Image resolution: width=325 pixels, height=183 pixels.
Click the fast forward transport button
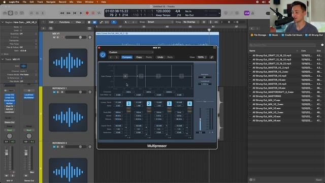[x=69, y=13]
